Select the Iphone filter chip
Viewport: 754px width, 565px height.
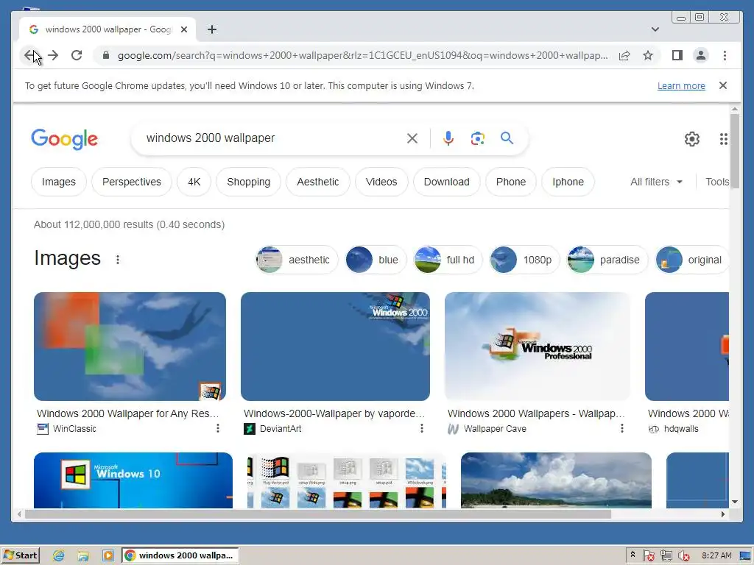[x=568, y=182]
